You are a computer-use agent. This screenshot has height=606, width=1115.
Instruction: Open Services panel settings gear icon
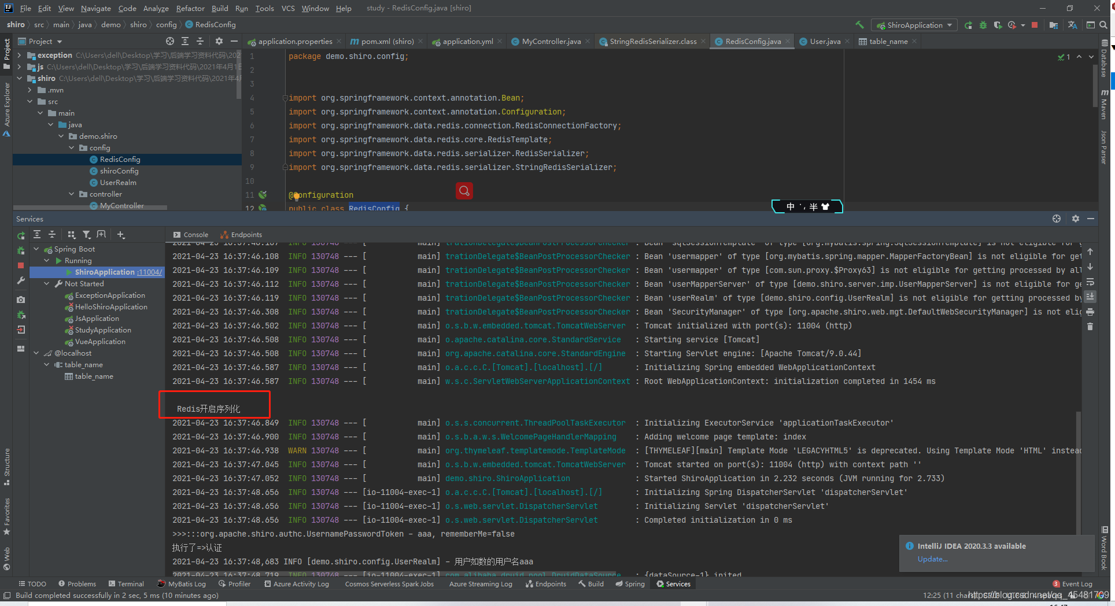[1076, 219]
